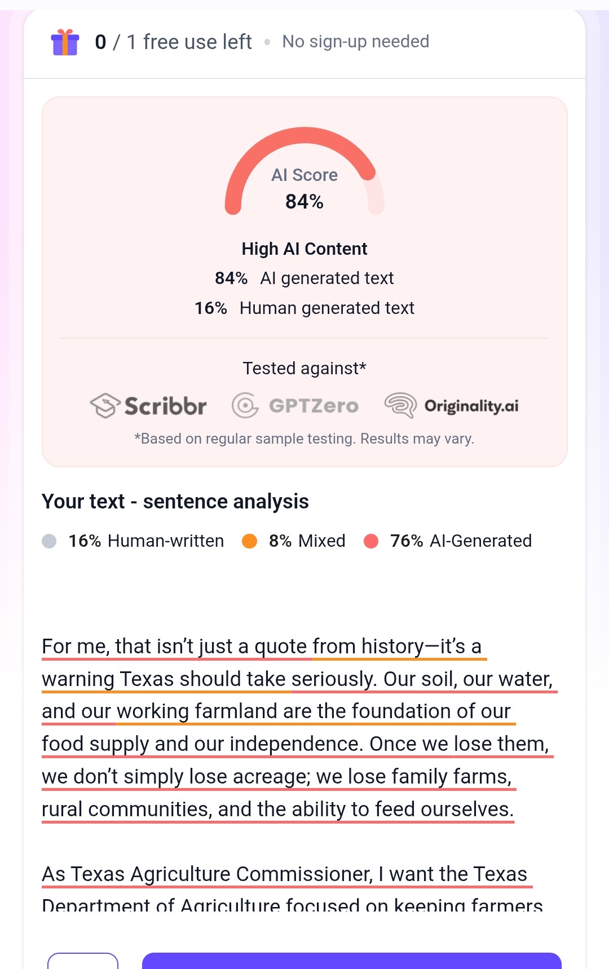This screenshot has height=969, width=609.
Task: Click the red AI-Generated legend dot
Action: click(371, 541)
